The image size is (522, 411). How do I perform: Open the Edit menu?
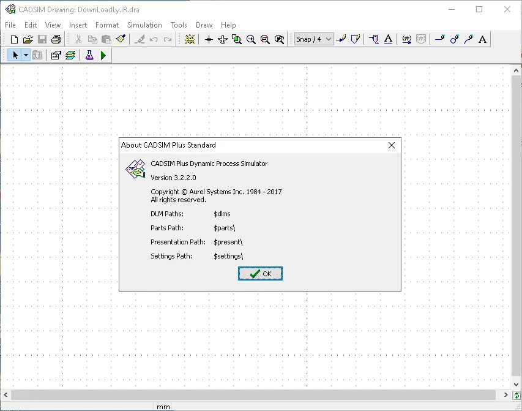[31, 25]
